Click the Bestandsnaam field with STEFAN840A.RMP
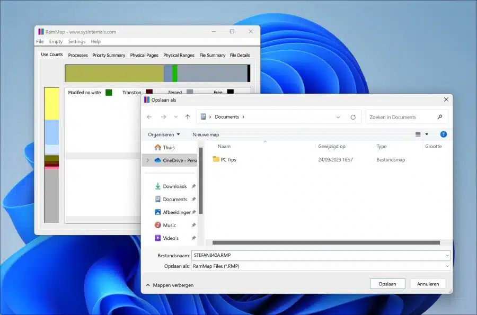 point(321,256)
